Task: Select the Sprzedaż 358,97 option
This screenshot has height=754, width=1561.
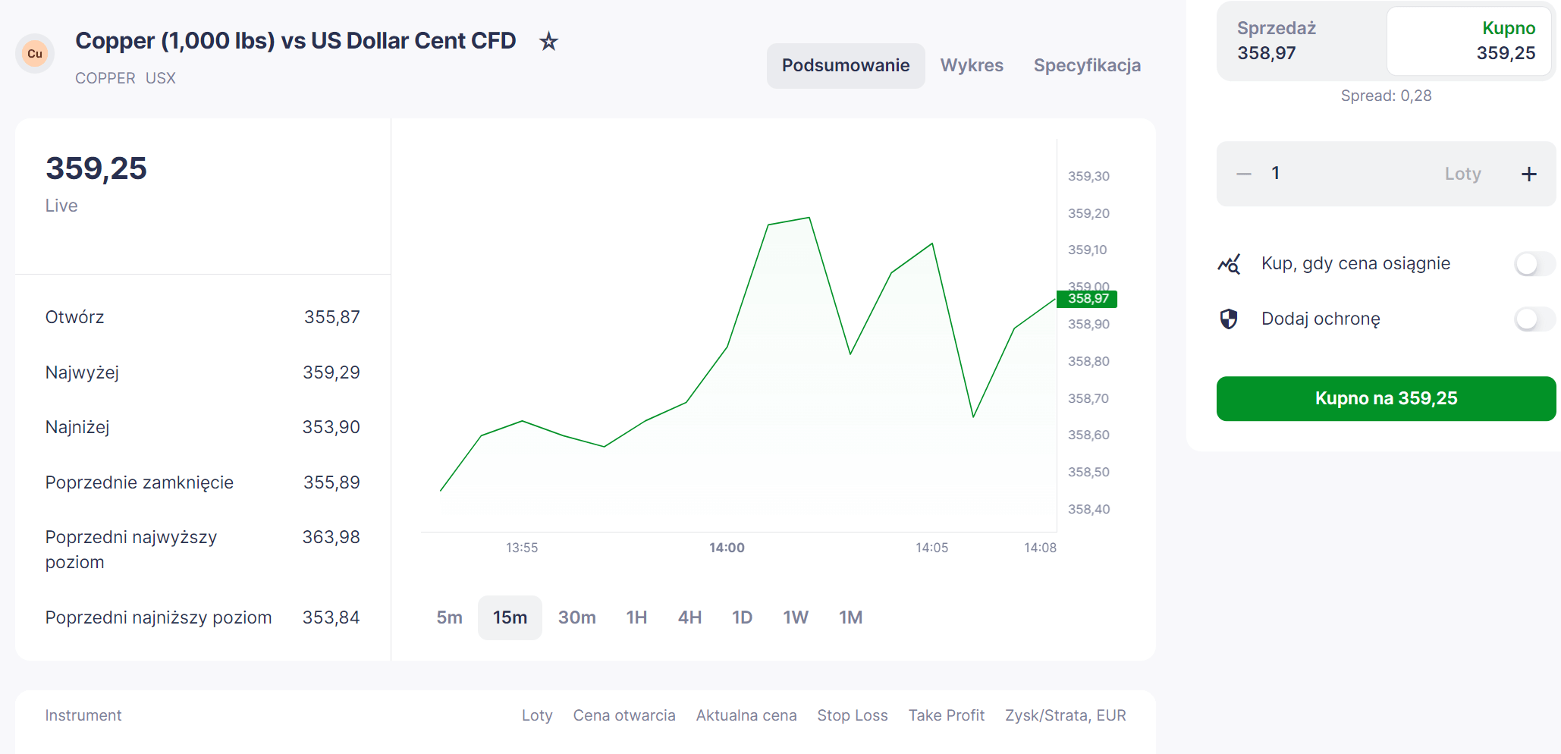Action: 1302,41
